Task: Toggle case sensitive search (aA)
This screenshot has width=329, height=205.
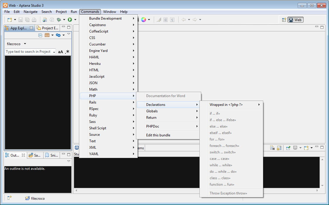Action: tap(61, 52)
